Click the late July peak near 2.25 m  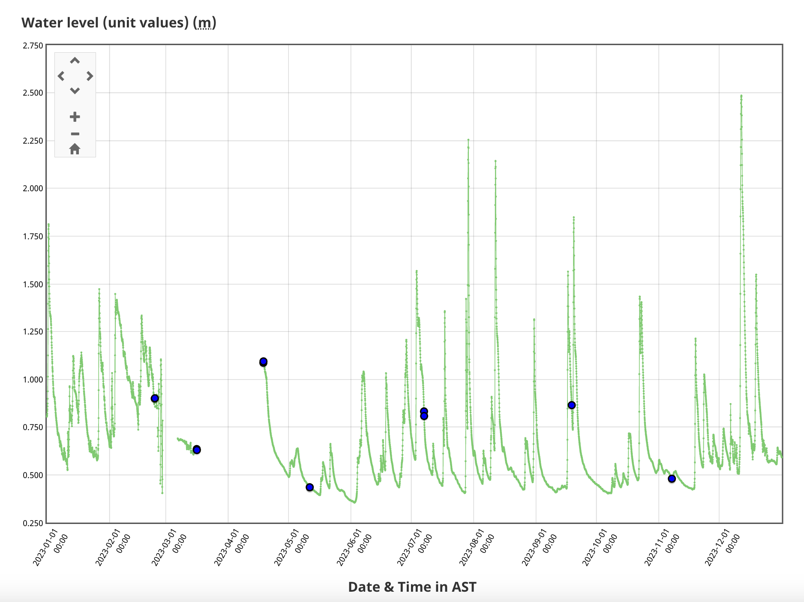(468, 140)
